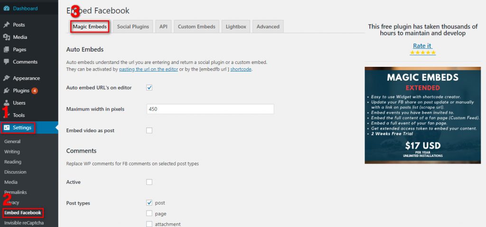Check the 'attachment' post type checkbox

pyautogui.click(x=150, y=224)
